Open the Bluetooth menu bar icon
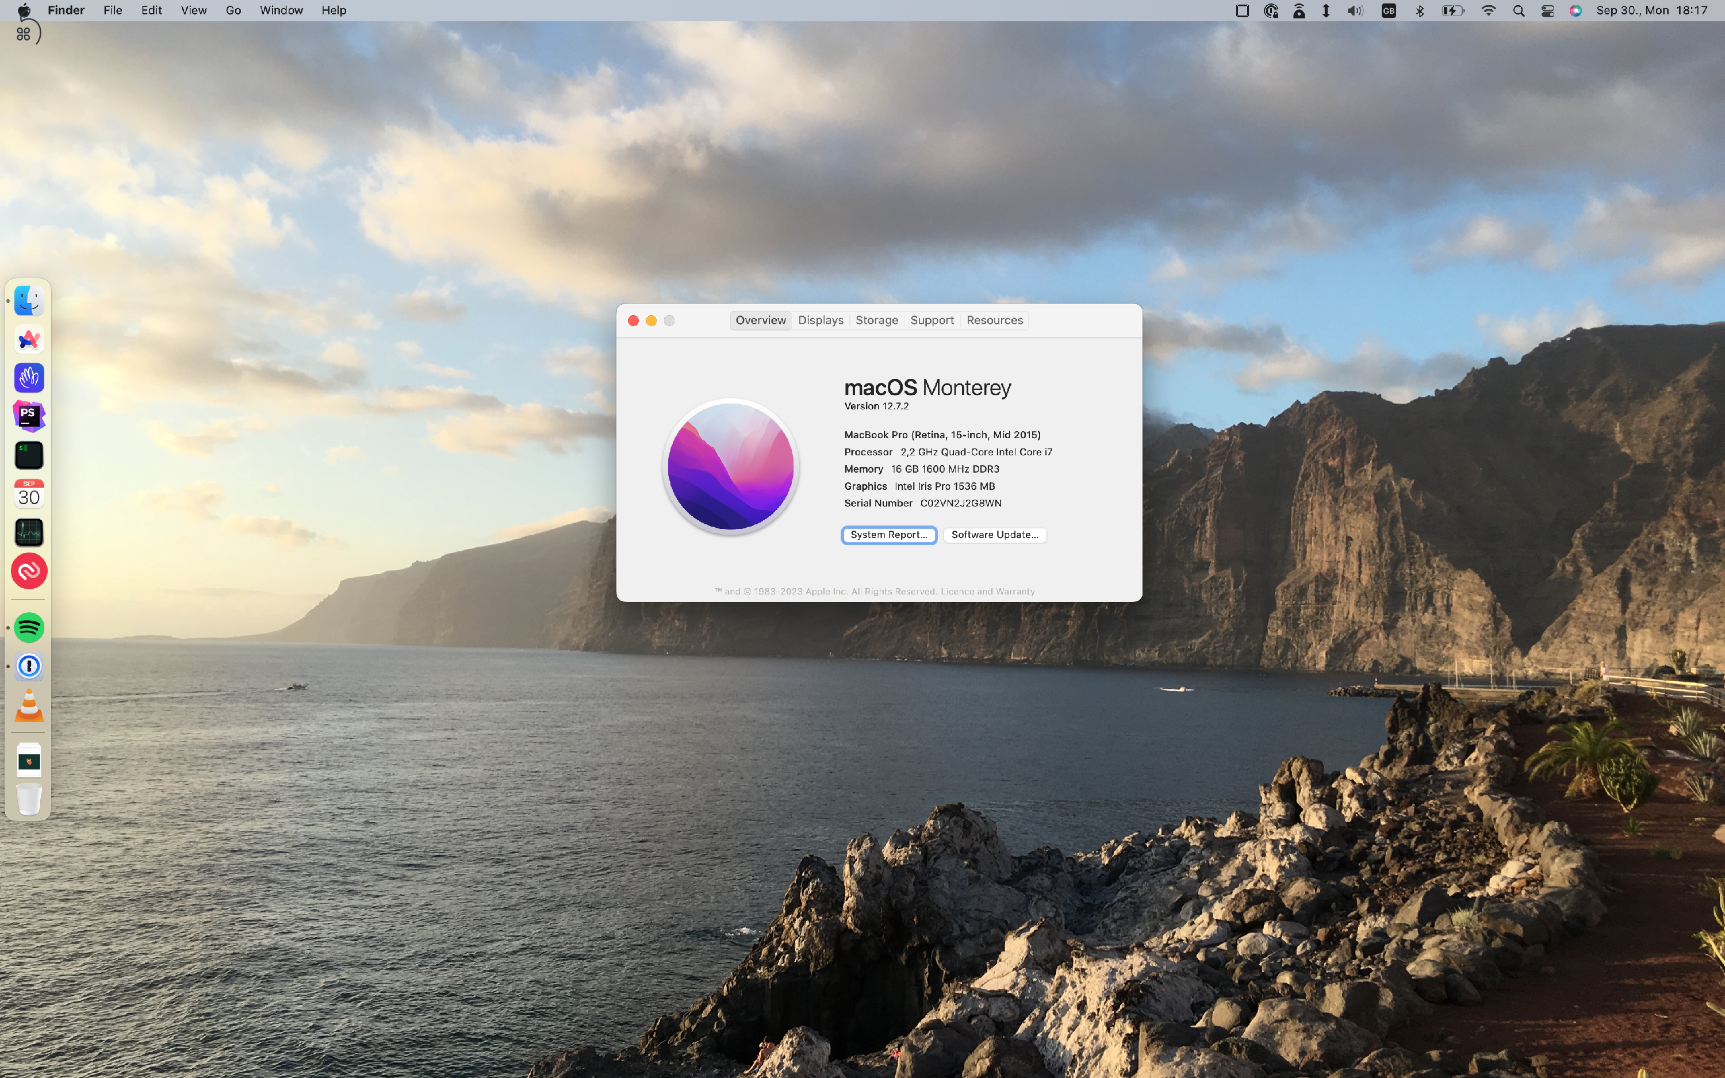 tap(1419, 11)
